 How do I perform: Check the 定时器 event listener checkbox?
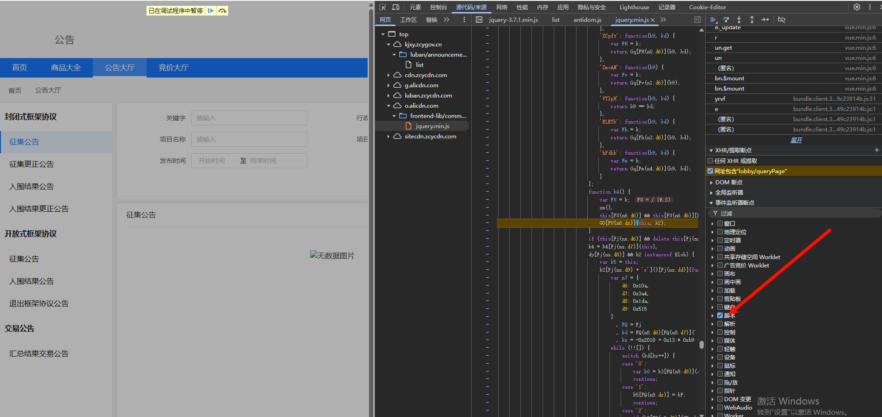720,240
